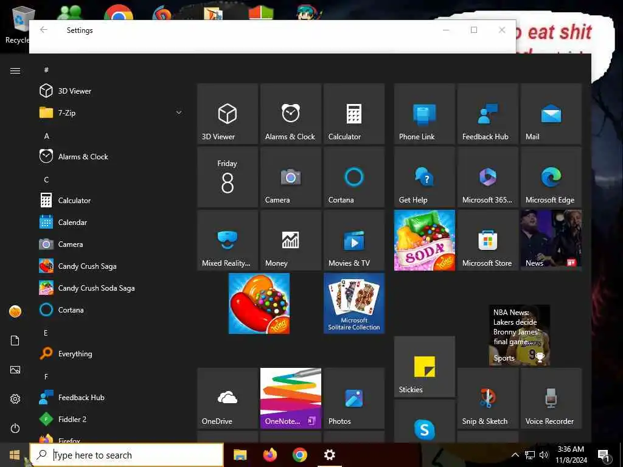Select Alarms & Clock in app list
The image size is (623, 467).
point(111,156)
